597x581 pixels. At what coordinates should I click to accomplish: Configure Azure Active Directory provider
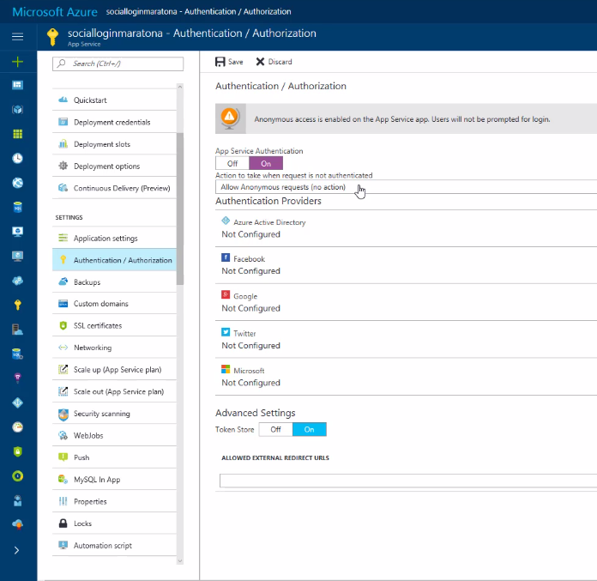(x=406, y=228)
